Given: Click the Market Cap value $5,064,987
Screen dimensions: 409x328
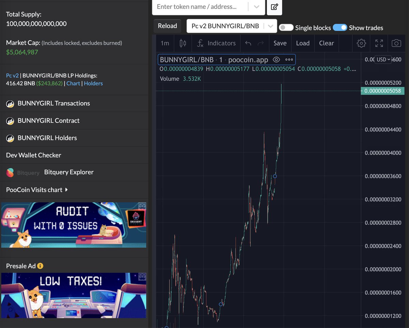Looking at the screenshot, I should (x=22, y=52).
